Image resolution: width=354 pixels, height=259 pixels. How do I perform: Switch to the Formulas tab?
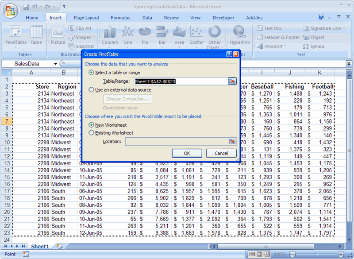tap(120, 18)
